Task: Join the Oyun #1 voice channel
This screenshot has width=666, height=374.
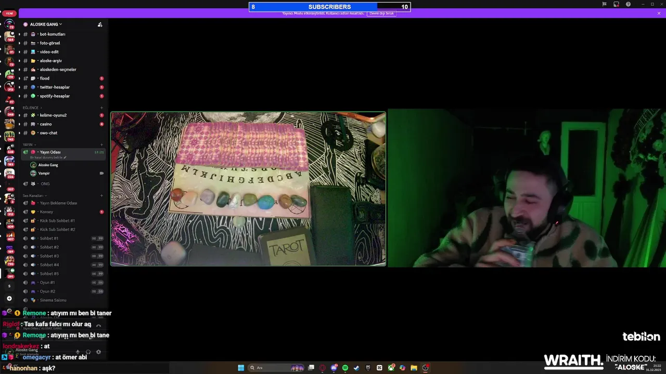Action: point(62,283)
